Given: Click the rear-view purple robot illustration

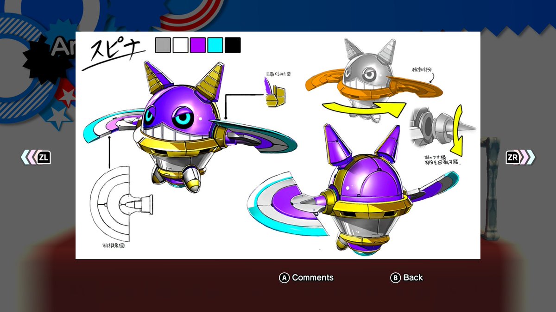Looking at the screenshot, I should [x=352, y=190].
